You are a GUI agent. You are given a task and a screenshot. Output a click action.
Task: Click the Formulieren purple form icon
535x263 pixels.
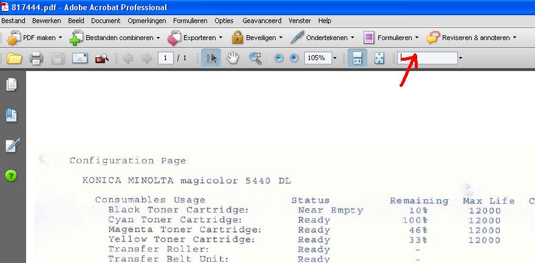[x=369, y=38]
